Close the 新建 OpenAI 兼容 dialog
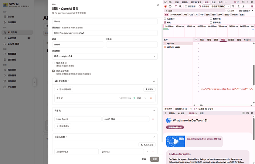The height and width of the screenshot is (164, 255). (158, 5)
